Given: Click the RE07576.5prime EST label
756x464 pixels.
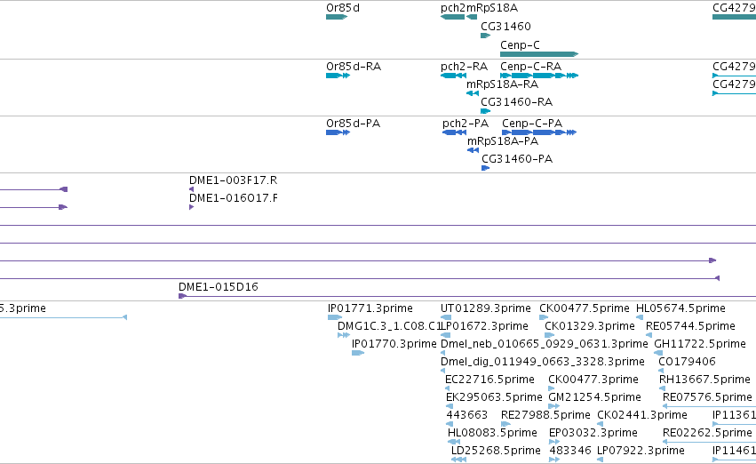Looking at the screenshot, I should tap(707, 397).
